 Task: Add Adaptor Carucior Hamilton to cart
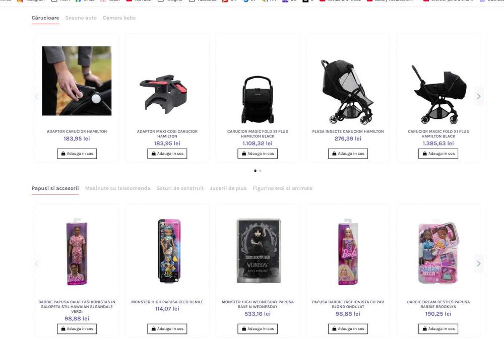(x=77, y=154)
